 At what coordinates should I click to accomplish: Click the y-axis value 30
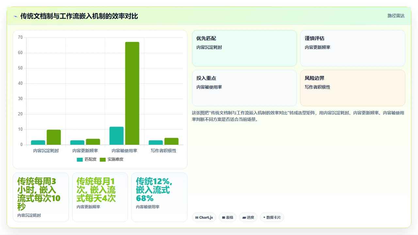point(20,99)
